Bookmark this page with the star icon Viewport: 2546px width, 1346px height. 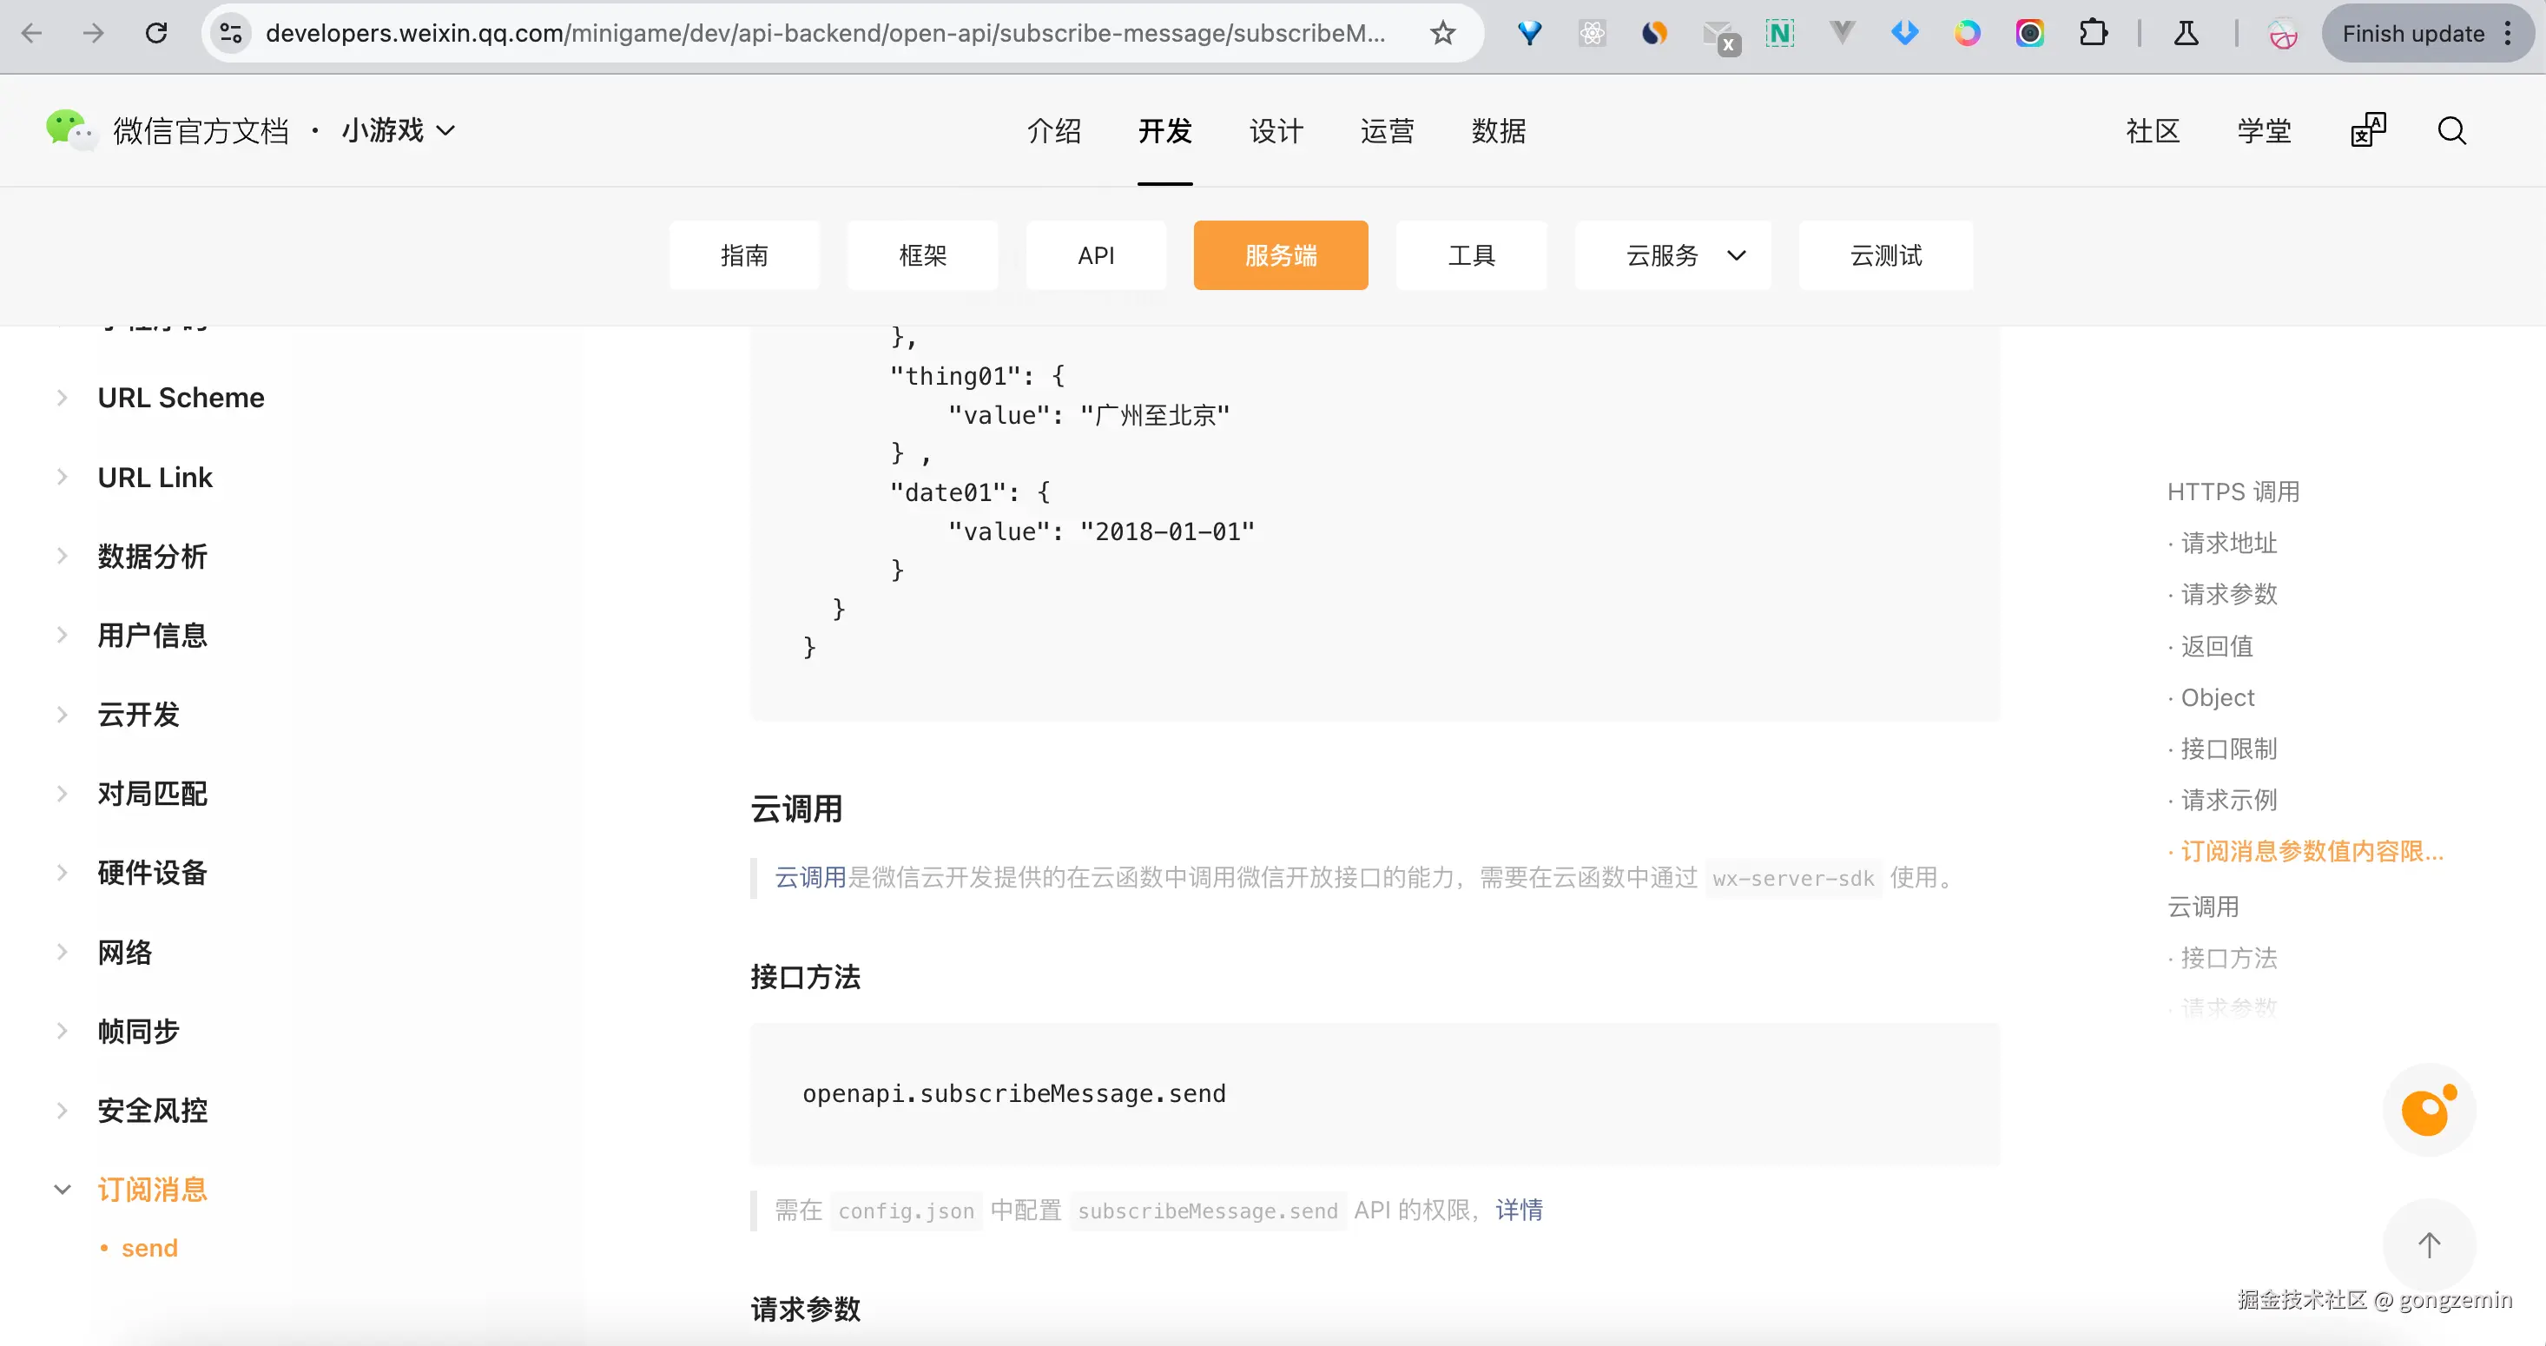(1442, 33)
